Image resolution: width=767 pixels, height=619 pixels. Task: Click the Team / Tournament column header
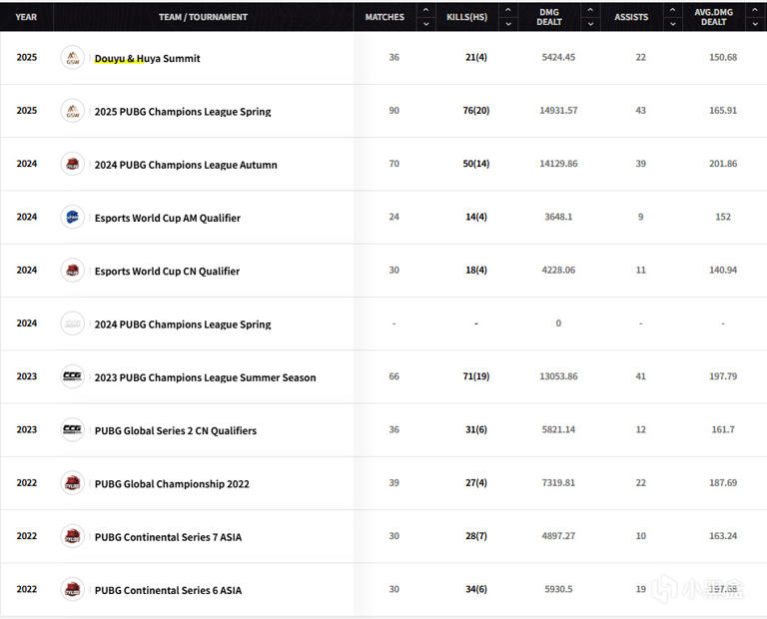(203, 17)
